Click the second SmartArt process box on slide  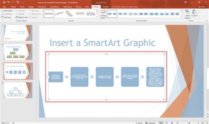(80, 77)
